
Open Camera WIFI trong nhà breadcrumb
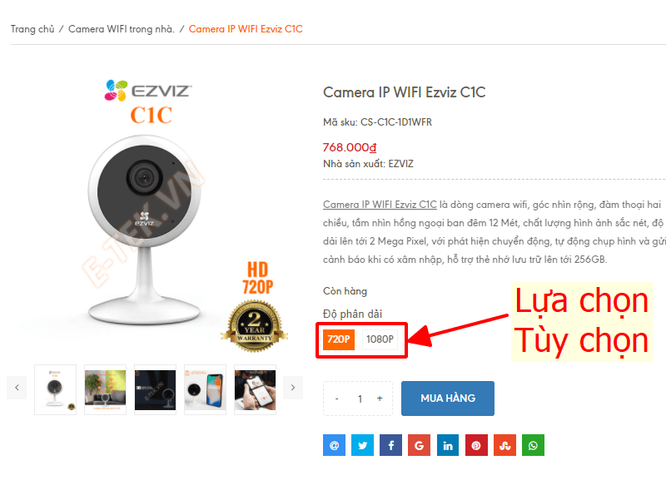coord(122,29)
